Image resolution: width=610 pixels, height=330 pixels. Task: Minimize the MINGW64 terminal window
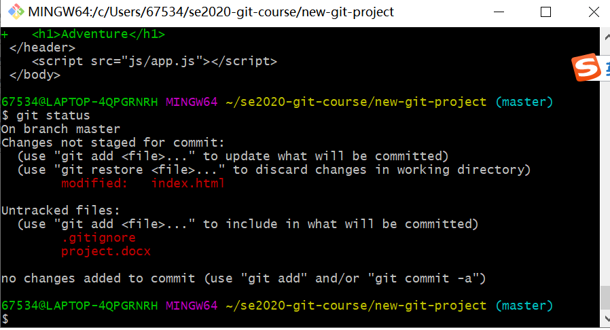pos(499,12)
